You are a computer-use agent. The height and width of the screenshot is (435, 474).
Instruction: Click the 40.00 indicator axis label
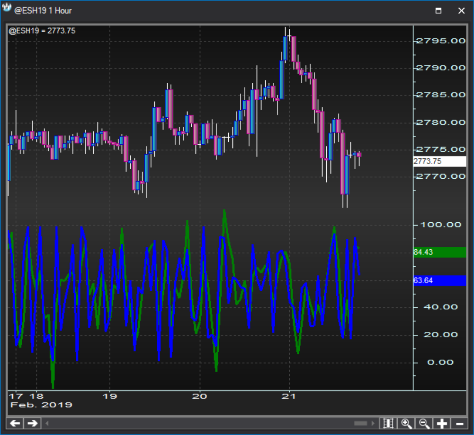[441, 307]
